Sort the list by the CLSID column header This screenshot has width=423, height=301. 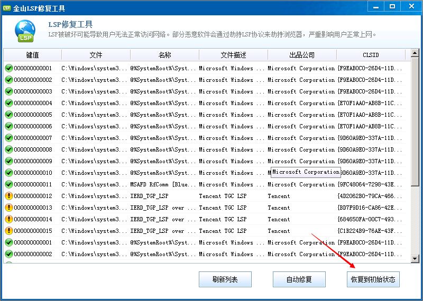371,55
